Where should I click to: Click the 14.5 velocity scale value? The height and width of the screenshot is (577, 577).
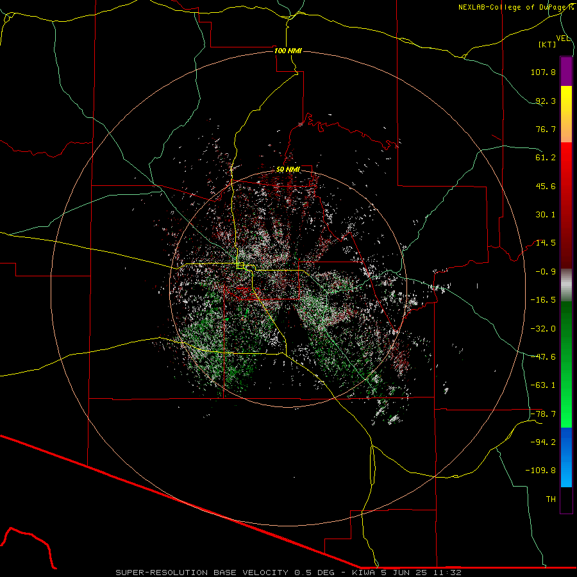tap(546, 243)
